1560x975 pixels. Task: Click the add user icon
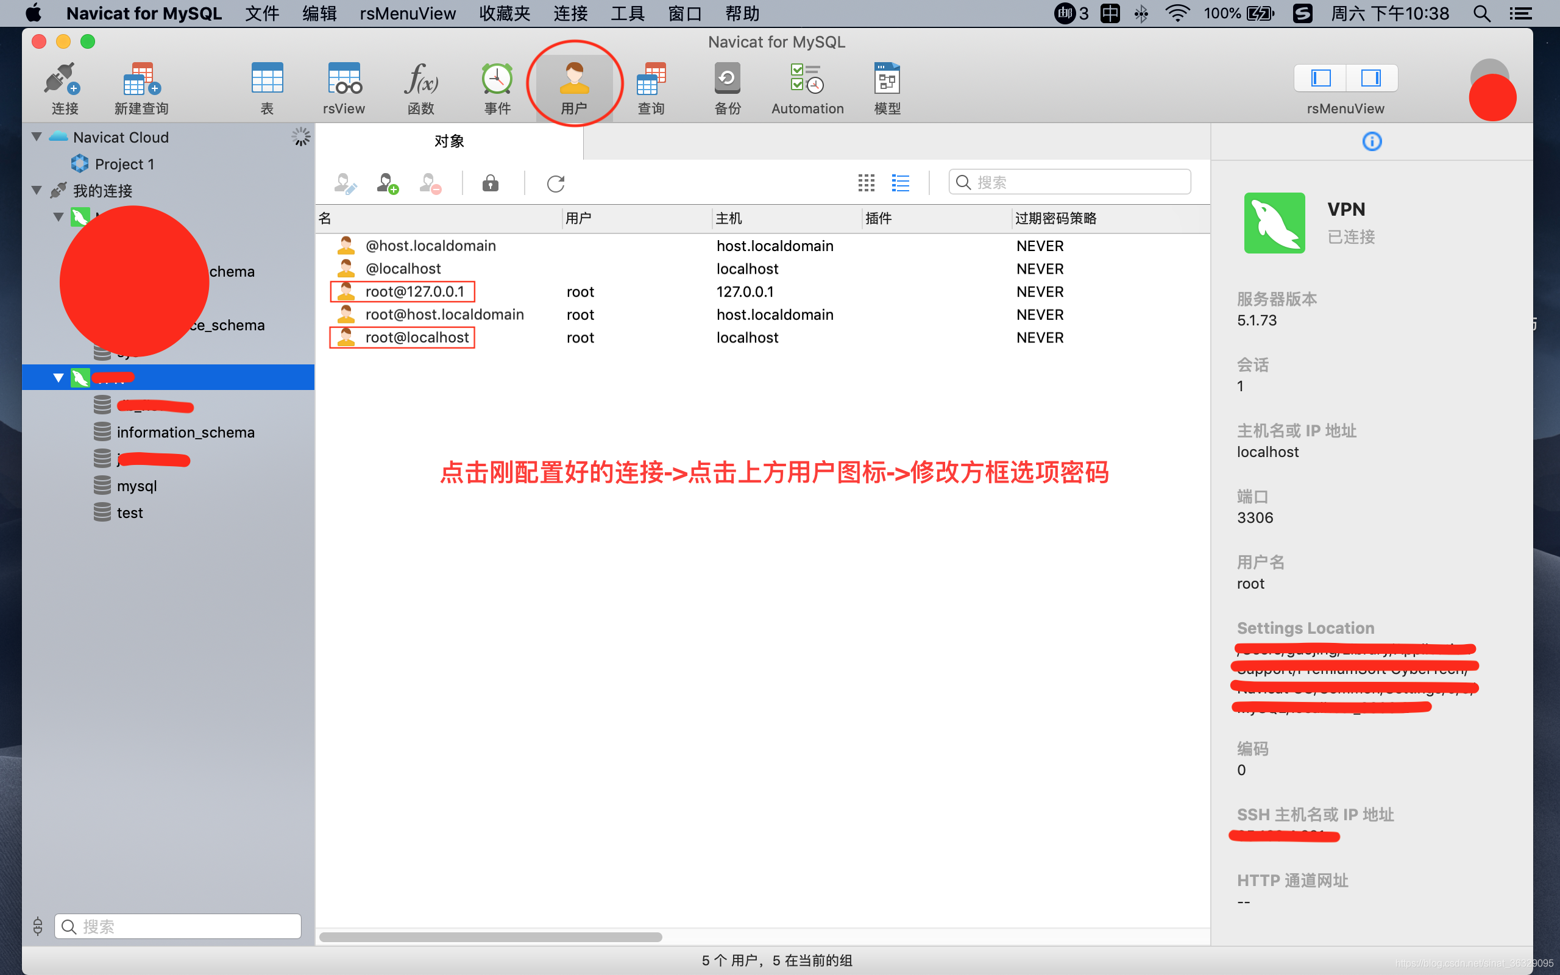[x=388, y=184]
